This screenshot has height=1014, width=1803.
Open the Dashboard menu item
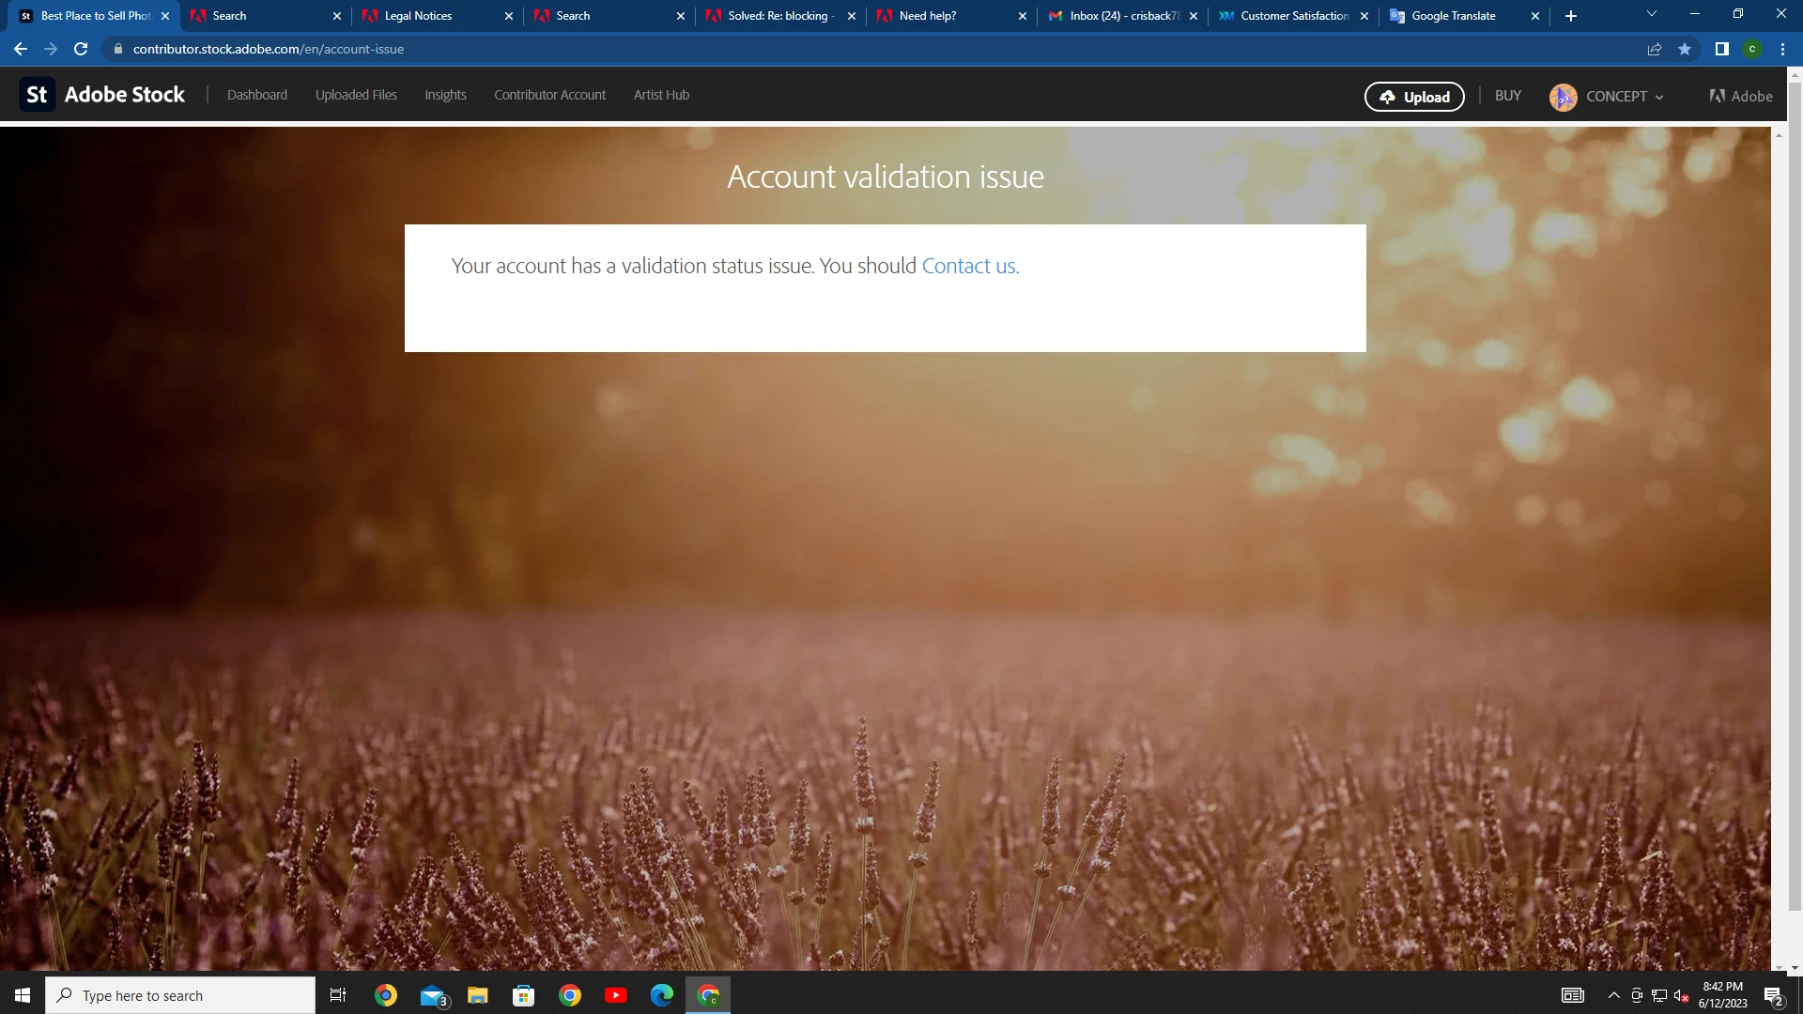pos(256,95)
